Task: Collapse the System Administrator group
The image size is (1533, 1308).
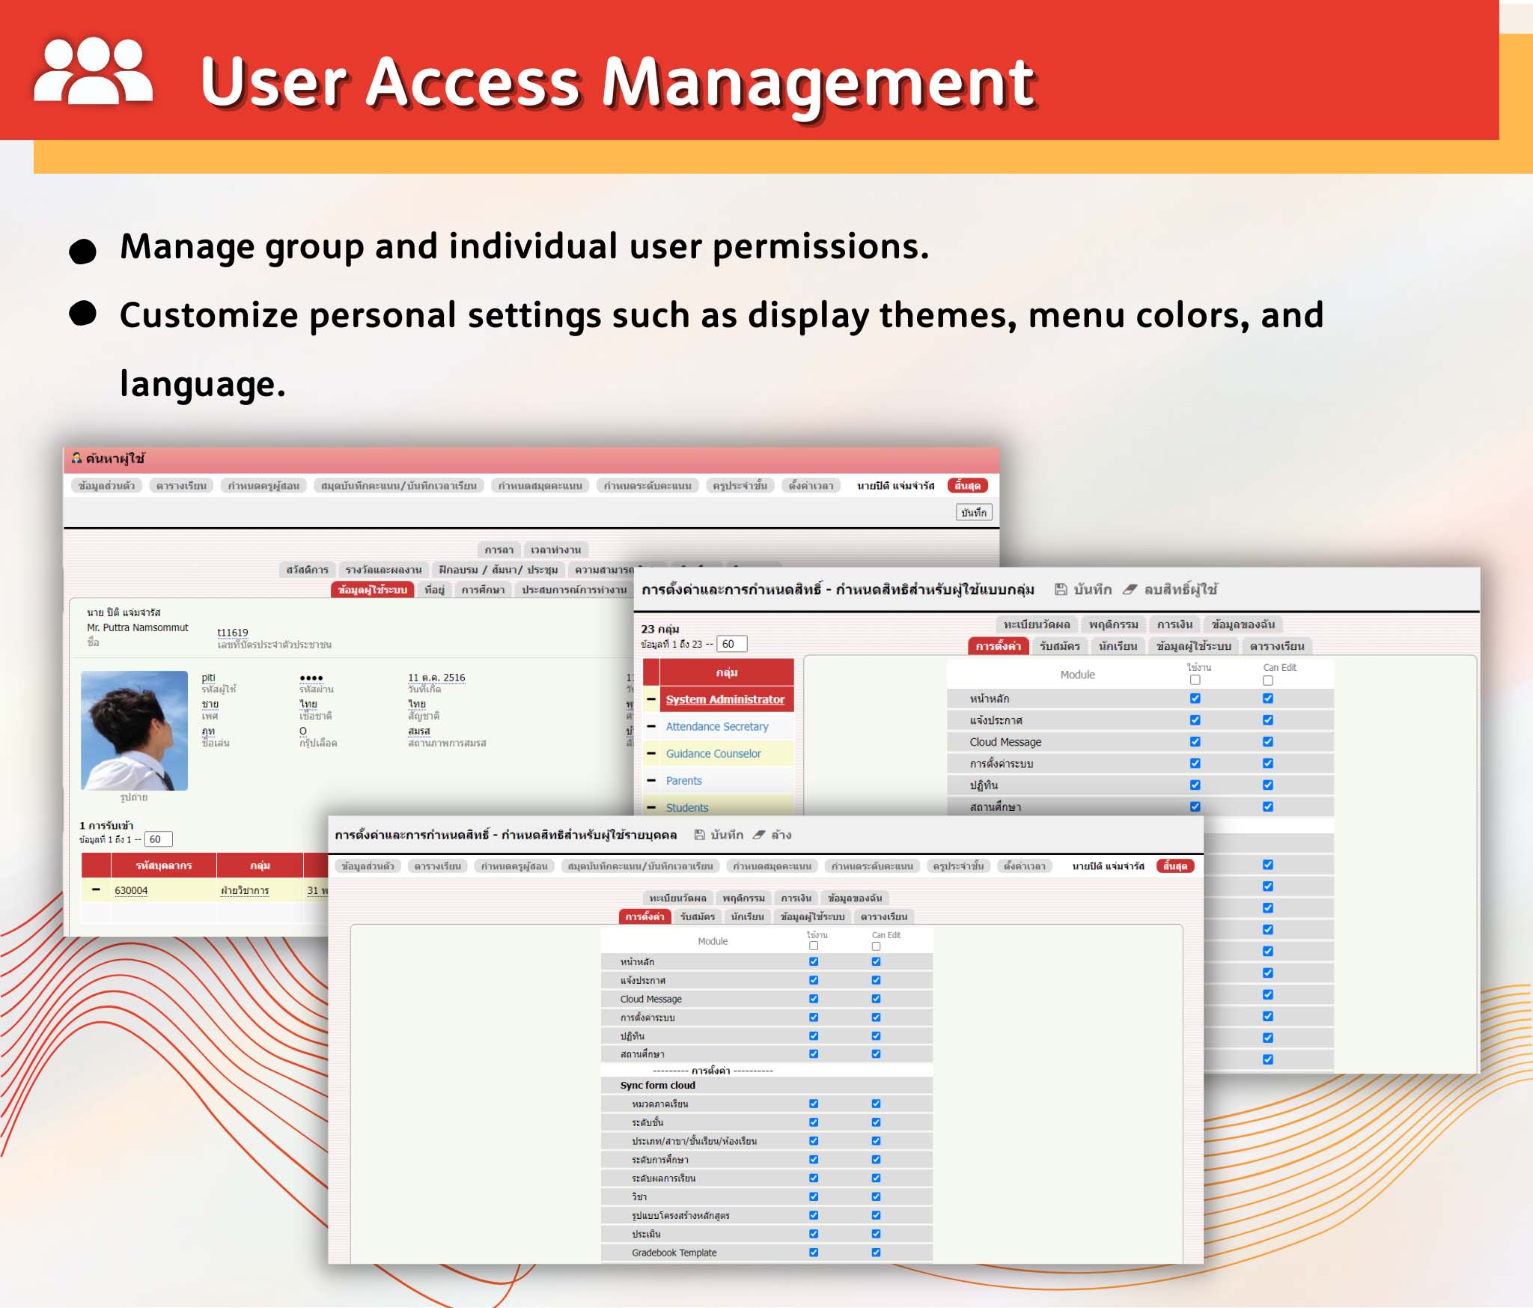Action: pos(650,699)
